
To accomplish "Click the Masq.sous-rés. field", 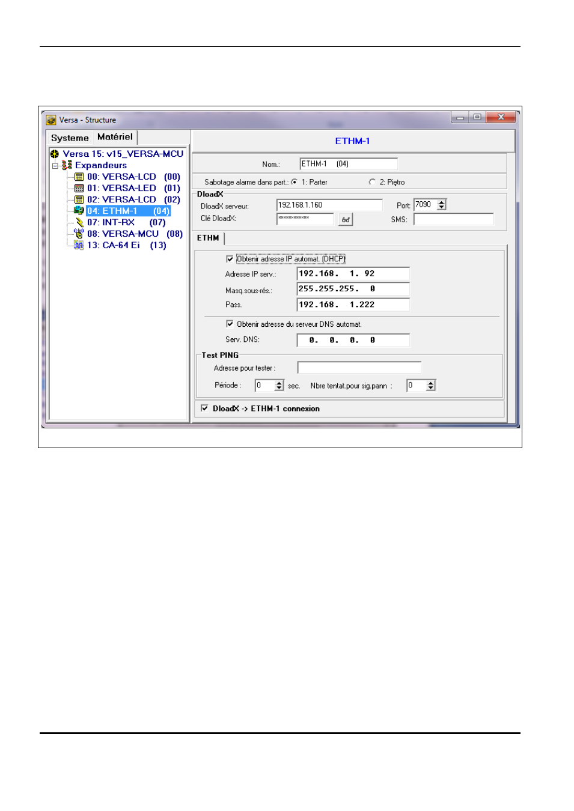I will 353,289.
